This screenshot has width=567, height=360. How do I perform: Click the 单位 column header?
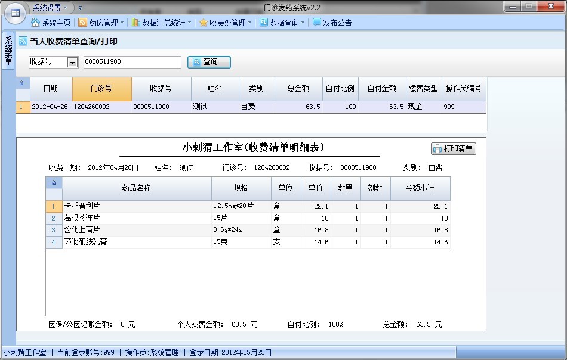click(286, 188)
